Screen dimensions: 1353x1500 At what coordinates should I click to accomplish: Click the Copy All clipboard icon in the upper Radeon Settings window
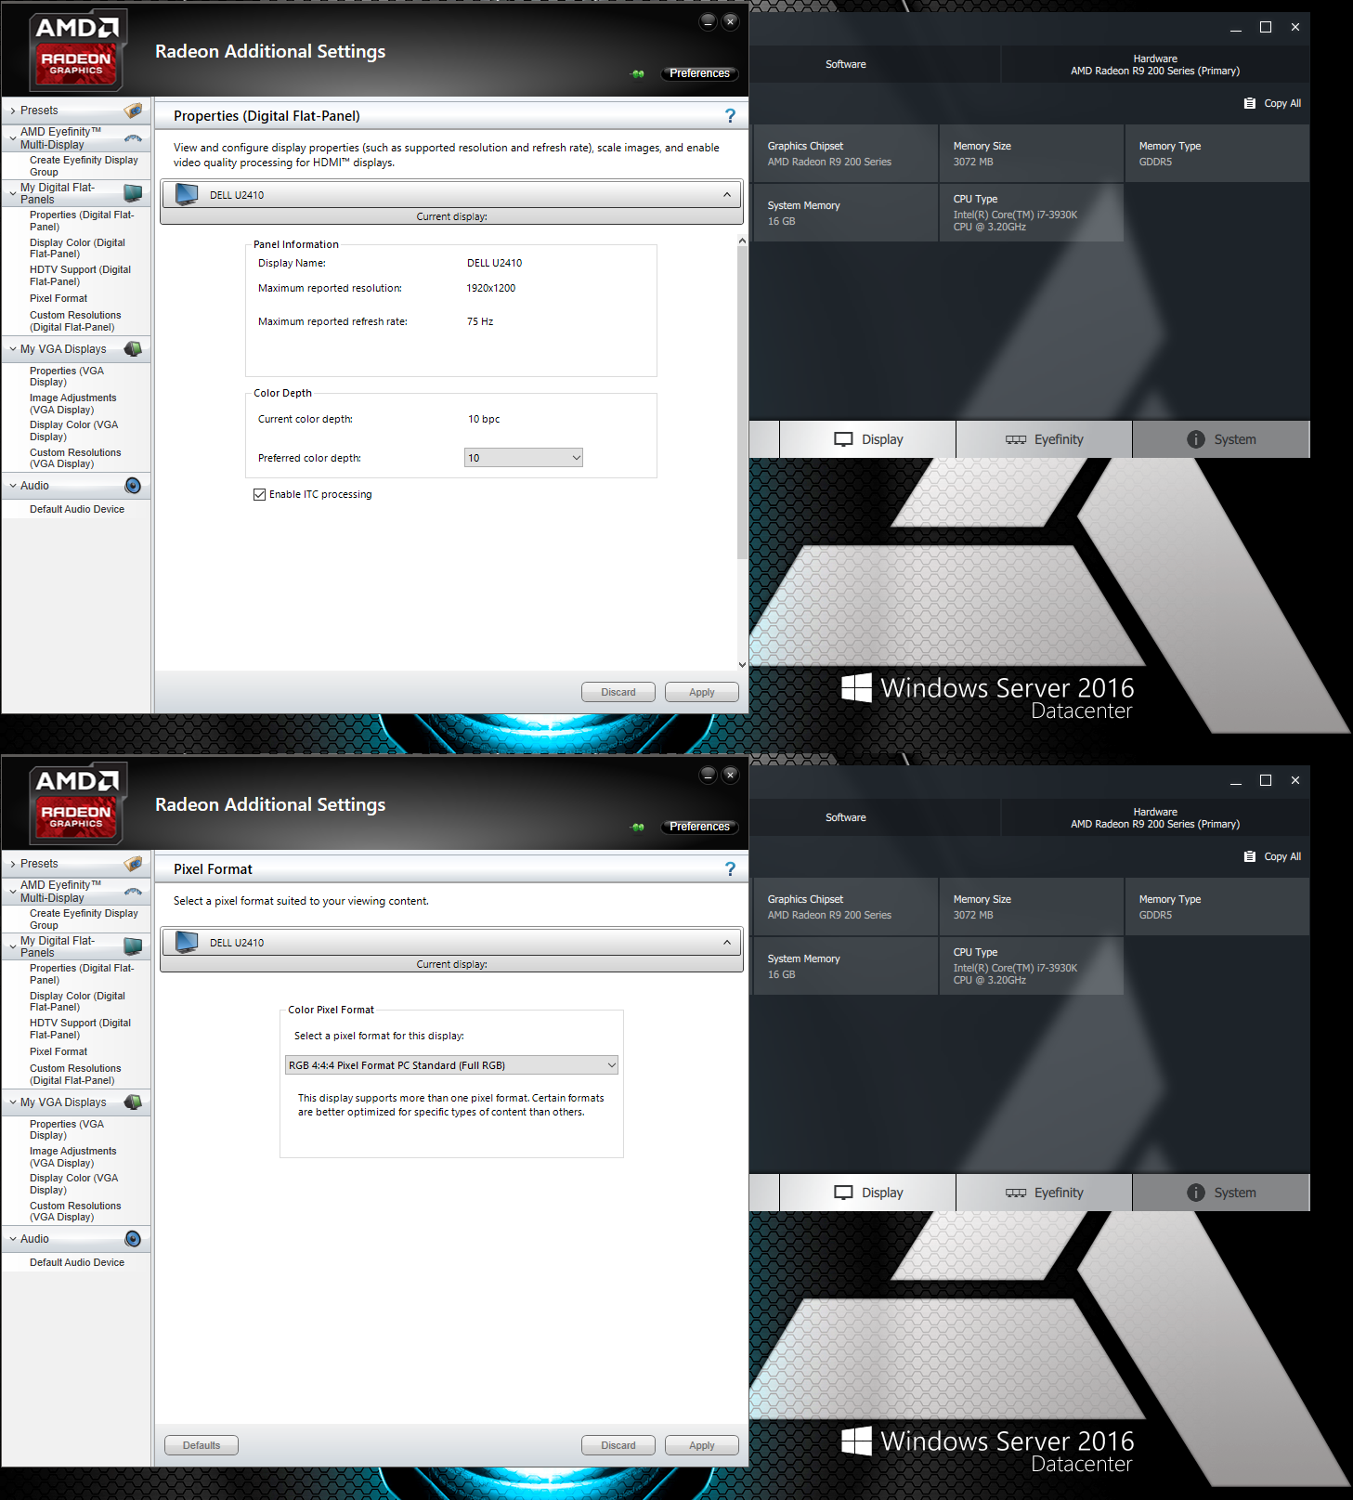1249,103
